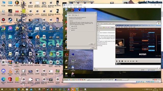
Task: Open the CapCut desktop icon
Action: (x=3, y=63)
